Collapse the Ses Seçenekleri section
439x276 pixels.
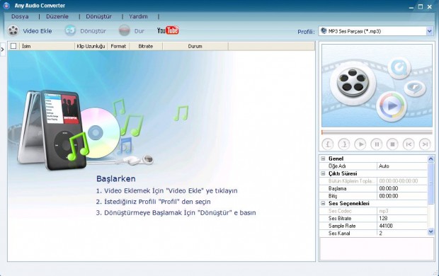[323, 204]
